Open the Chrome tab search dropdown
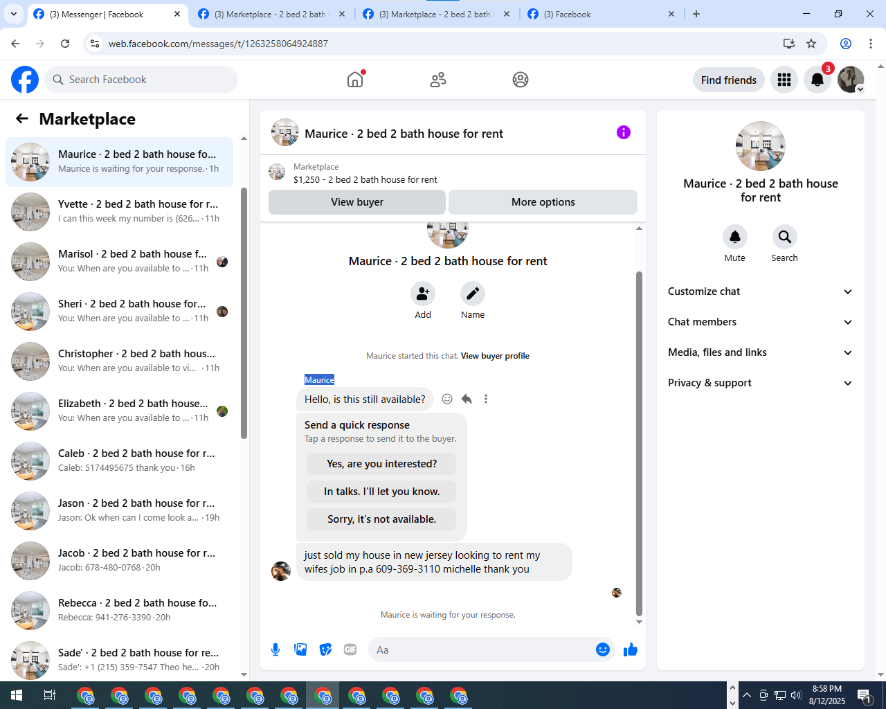The width and height of the screenshot is (886, 709). 14,14
